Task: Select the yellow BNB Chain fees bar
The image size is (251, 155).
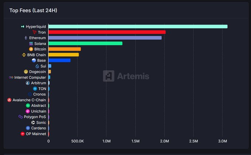Action: 64,55
